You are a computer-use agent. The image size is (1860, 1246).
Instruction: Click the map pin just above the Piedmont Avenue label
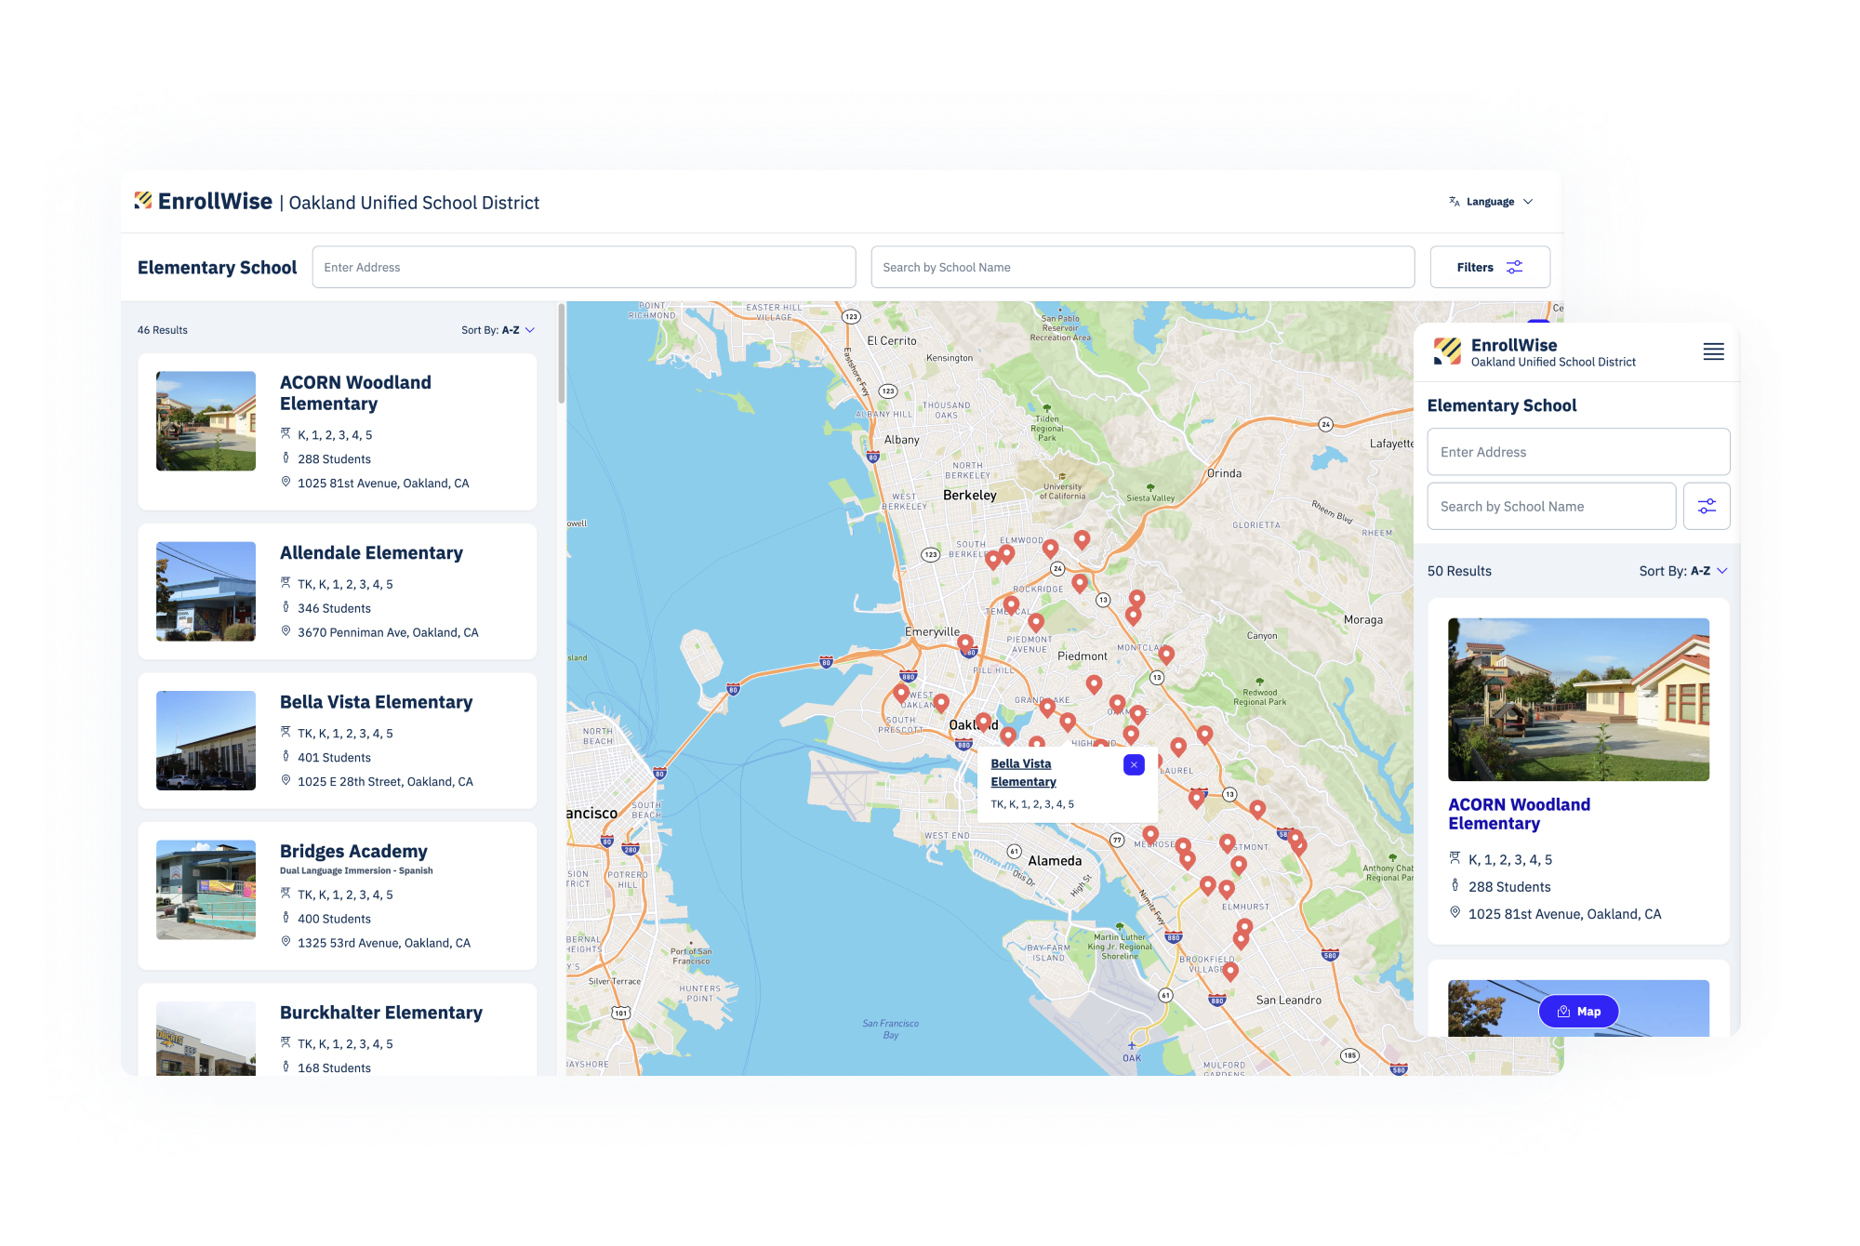(x=1036, y=622)
